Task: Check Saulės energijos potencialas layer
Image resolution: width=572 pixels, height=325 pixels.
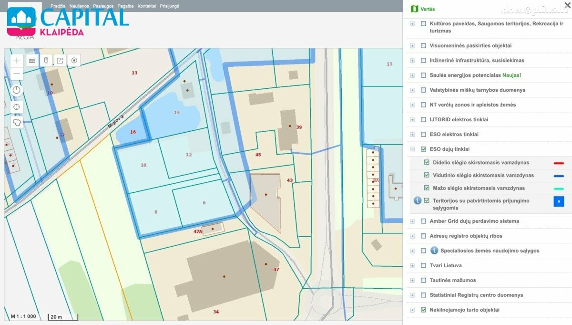Action: click(423, 75)
